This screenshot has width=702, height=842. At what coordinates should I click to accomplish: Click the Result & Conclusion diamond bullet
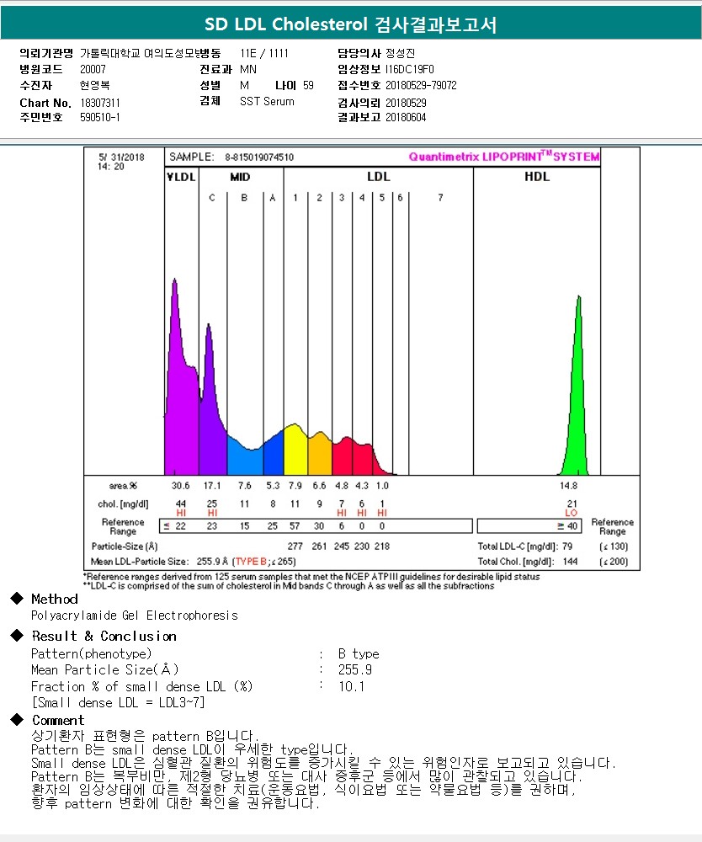point(17,635)
